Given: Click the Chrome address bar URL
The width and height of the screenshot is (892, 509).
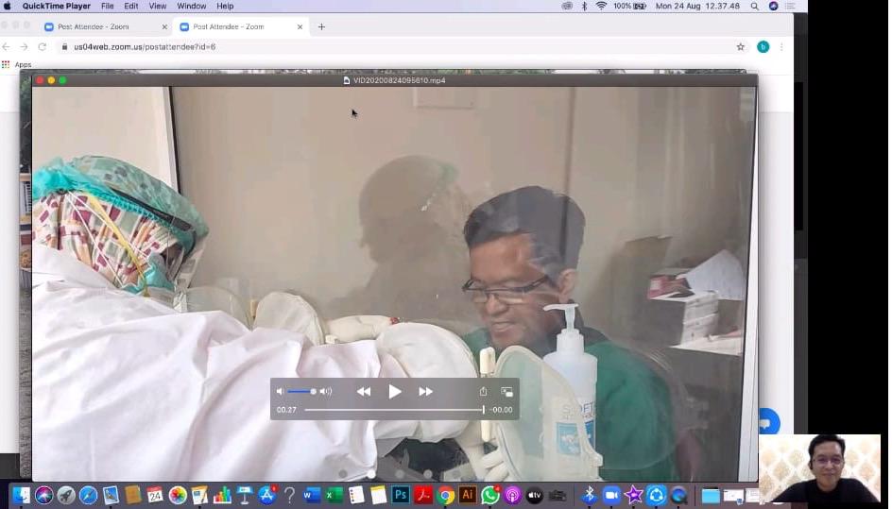Looking at the screenshot, I should [145, 46].
